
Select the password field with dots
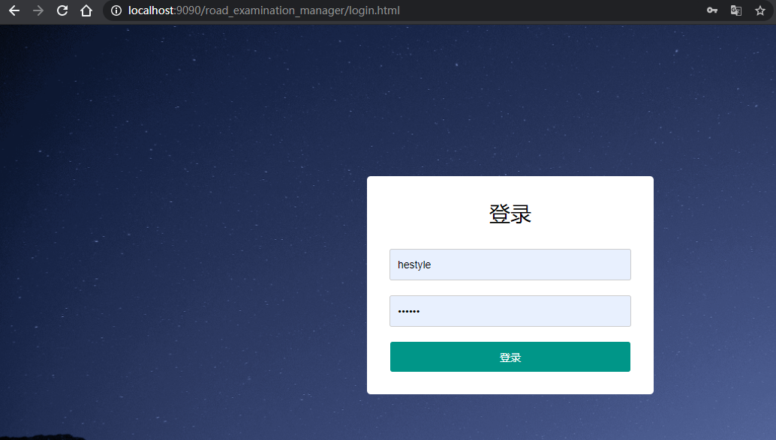click(x=510, y=311)
